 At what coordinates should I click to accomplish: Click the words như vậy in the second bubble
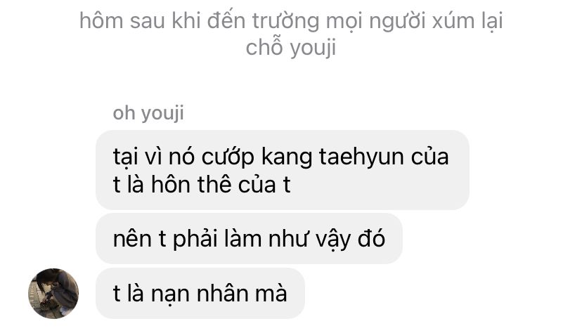click(309, 239)
